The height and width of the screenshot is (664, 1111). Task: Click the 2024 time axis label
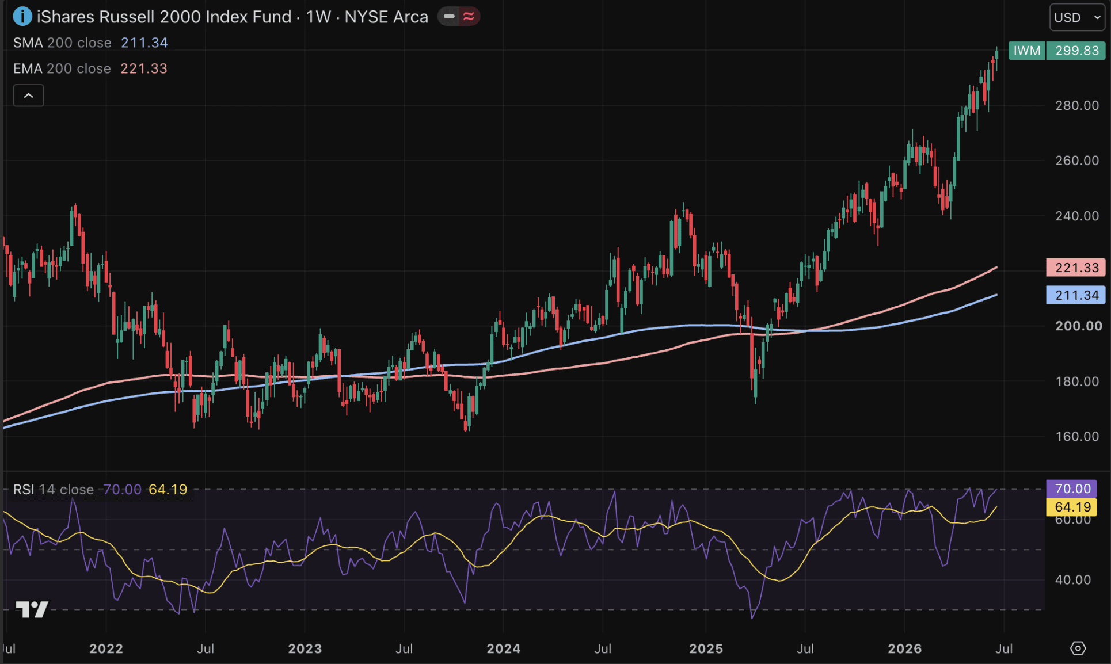pyautogui.click(x=503, y=649)
